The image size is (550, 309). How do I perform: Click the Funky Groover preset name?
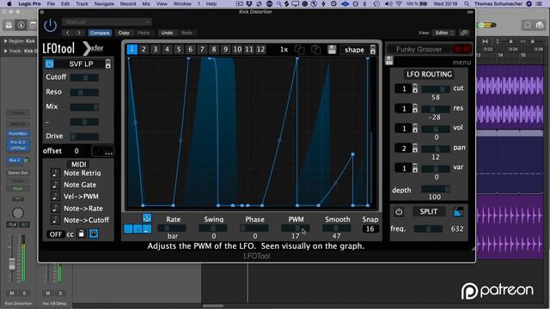419,50
